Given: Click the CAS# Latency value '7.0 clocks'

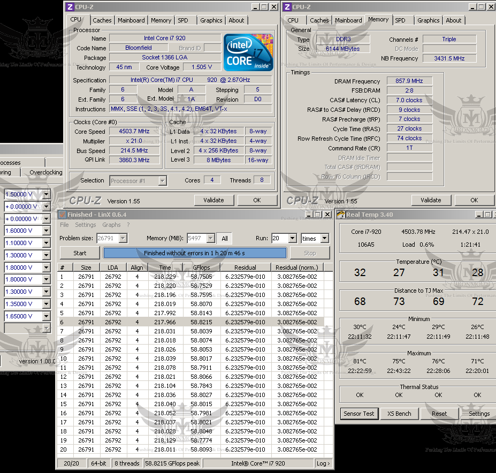Looking at the screenshot, I should click(x=409, y=100).
